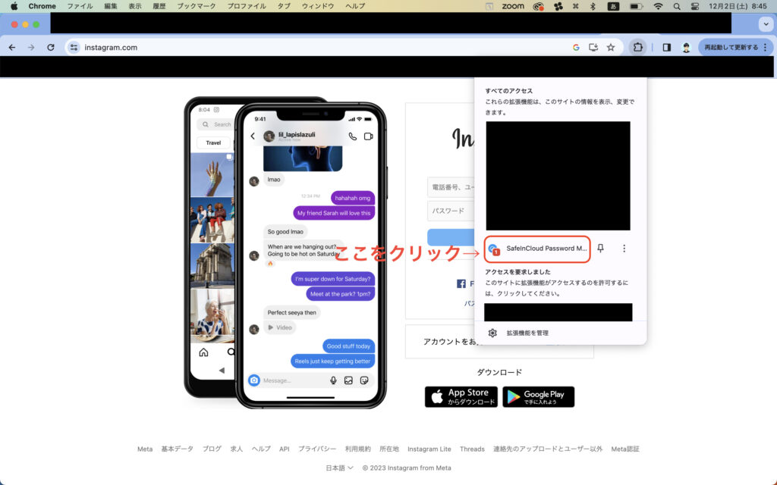Open 連絡先のアップロードとユーザー以外 footer link
777x485 pixels.
click(x=548, y=449)
